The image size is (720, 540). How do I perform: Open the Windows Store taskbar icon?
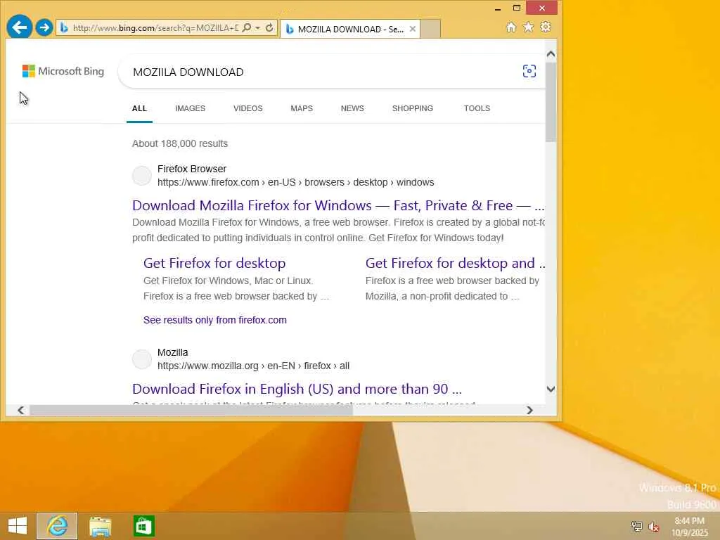143,526
